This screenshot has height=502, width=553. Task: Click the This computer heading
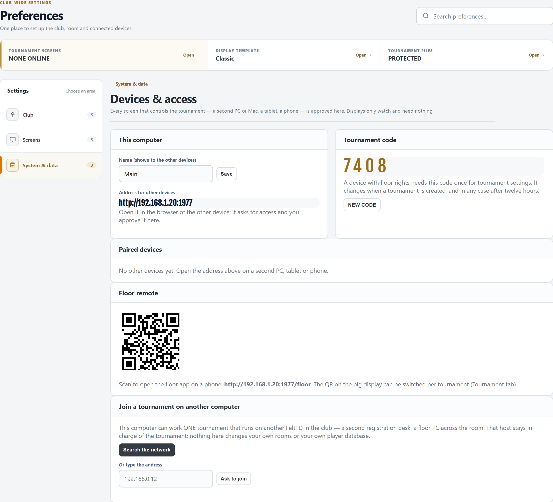pyautogui.click(x=140, y=140)
